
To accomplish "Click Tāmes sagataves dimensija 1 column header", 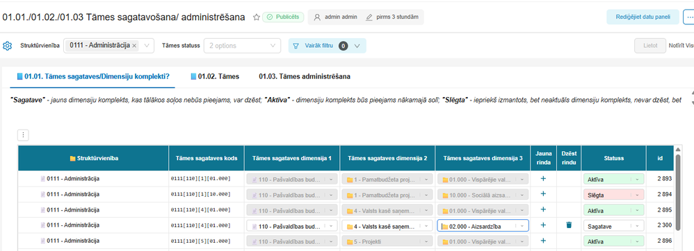I will [x=291, y=158].
